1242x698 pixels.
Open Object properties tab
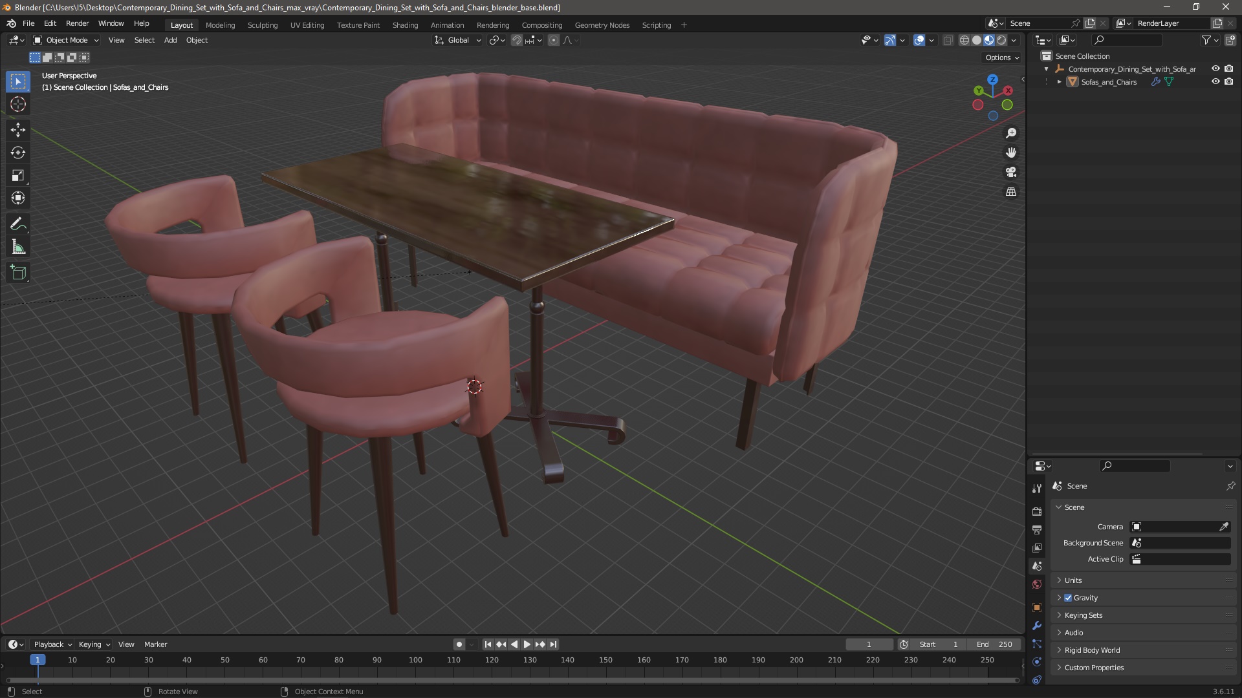click(x=1037, y=608)
